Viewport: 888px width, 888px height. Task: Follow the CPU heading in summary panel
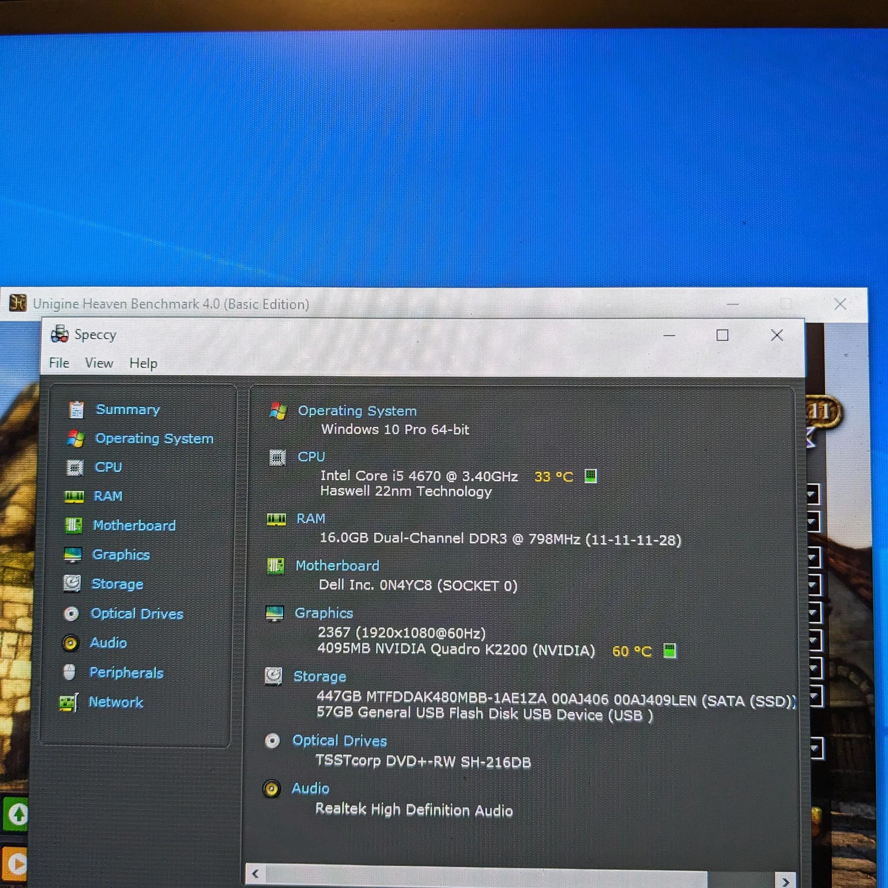(x=311, y=457)
